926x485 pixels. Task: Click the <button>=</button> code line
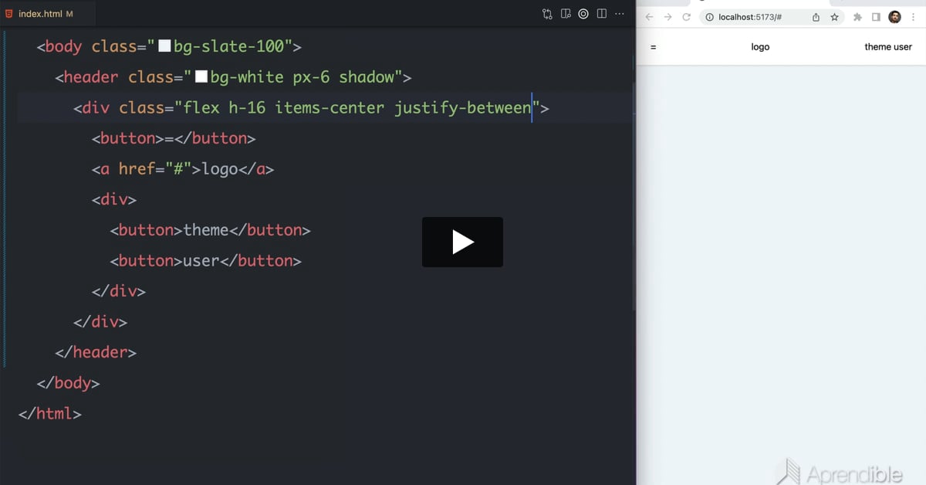coord(174,138)
